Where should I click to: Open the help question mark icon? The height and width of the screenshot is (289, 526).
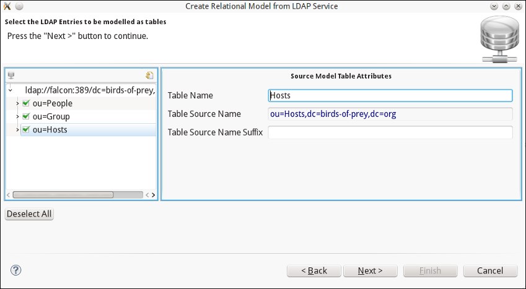[15, 270]
